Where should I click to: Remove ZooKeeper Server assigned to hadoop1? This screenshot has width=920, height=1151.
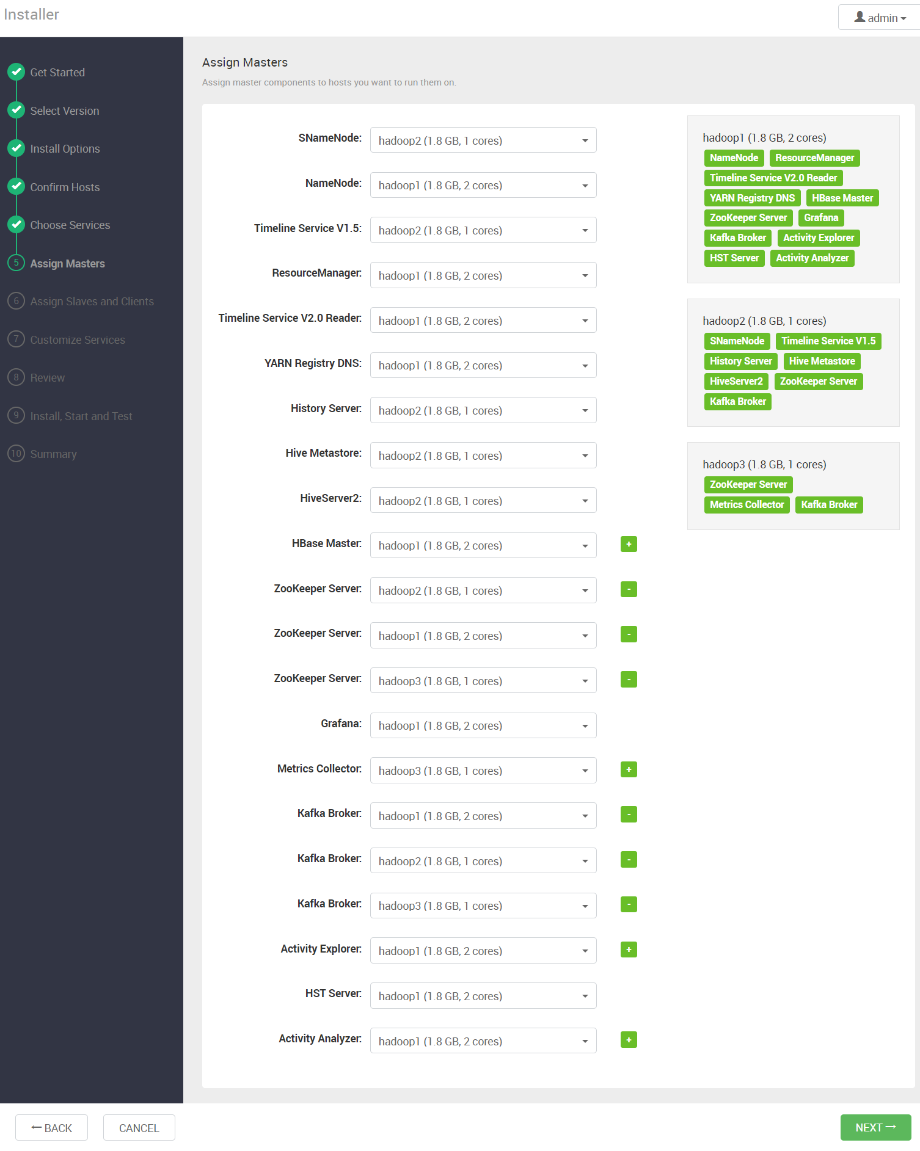coord(629,634)
